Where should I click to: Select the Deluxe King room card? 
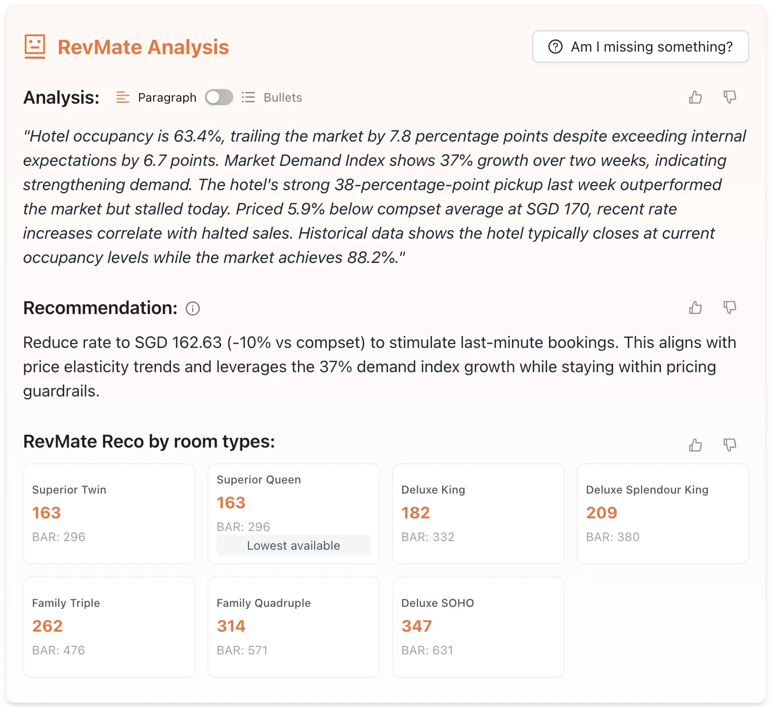[x=478, y=514]
